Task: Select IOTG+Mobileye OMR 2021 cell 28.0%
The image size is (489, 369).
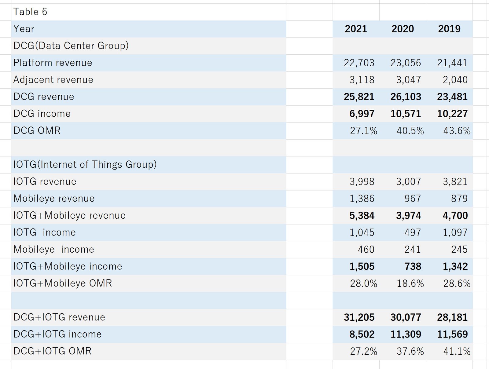Action: [x=356, y=283]
